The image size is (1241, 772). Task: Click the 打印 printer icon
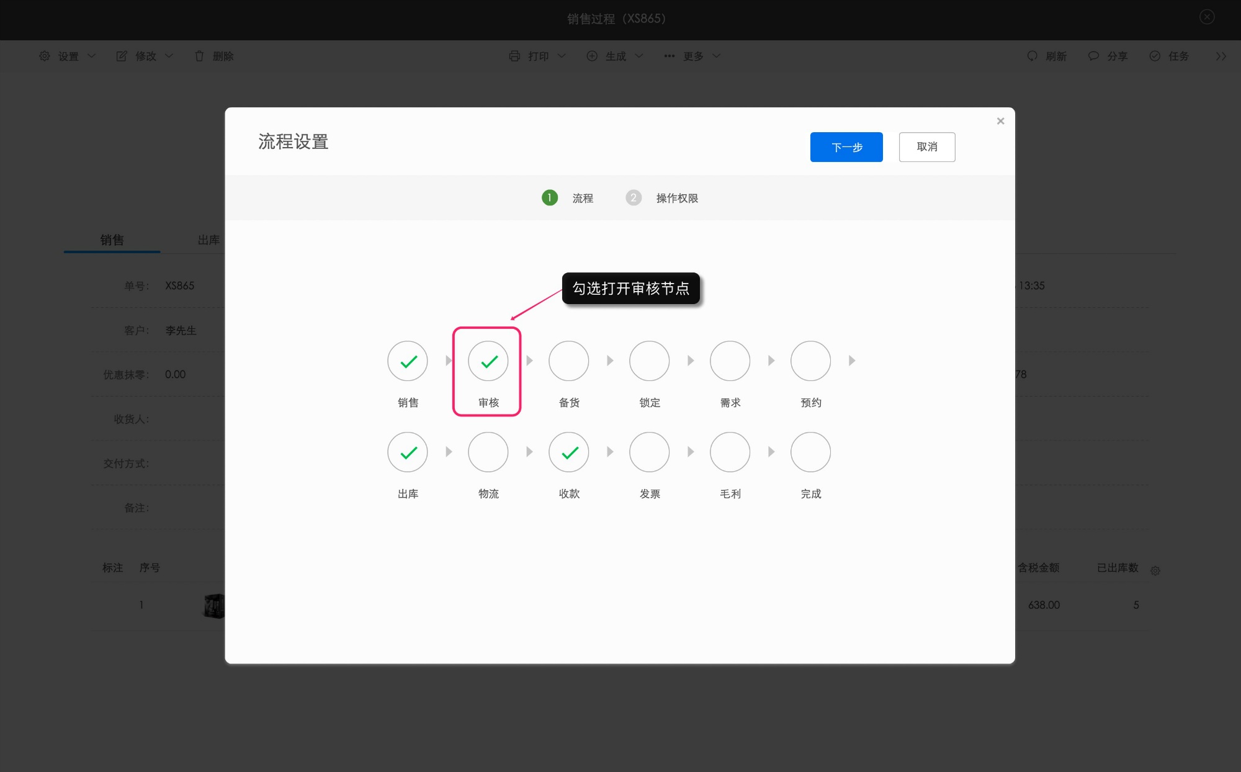[x=514, y=56]
